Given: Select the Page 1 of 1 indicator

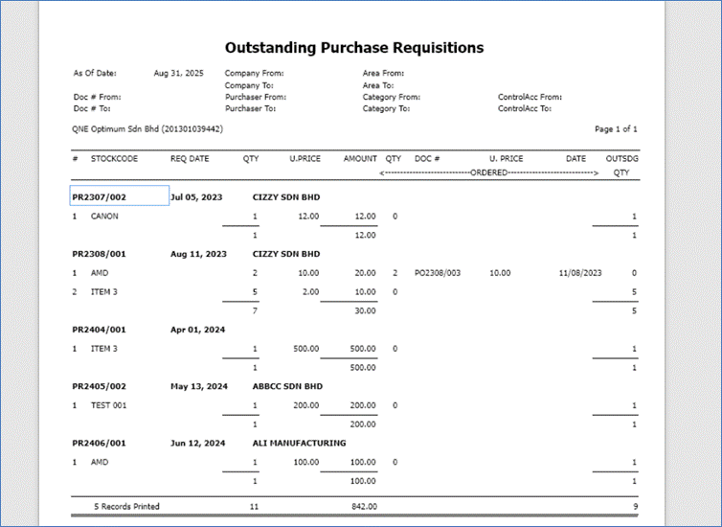Looking at the screenshot, I should [616, 128].
